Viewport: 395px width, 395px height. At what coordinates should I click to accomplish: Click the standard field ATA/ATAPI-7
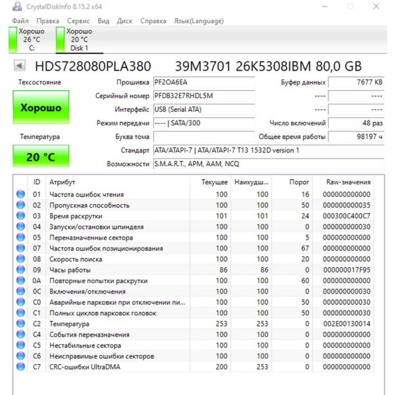269,150
